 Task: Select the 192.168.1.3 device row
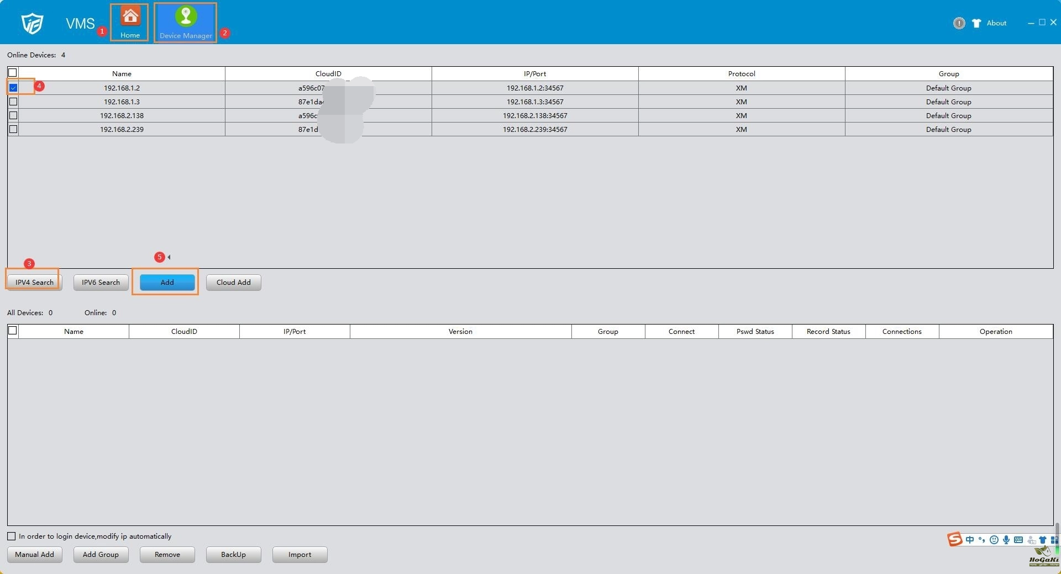pyautogui.click(x=122, y=102)
